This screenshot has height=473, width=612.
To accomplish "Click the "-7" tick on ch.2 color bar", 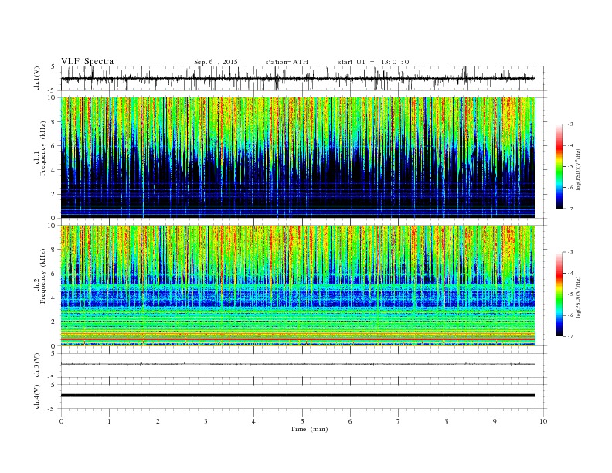I will click(570, 336).
